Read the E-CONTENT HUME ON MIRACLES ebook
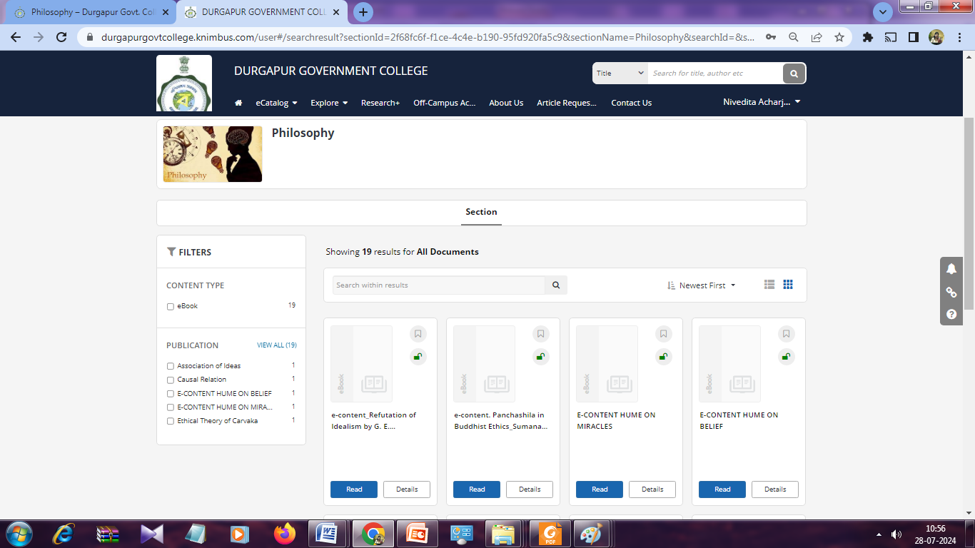The height and width of the screenshot is (548, 975). 600,489
